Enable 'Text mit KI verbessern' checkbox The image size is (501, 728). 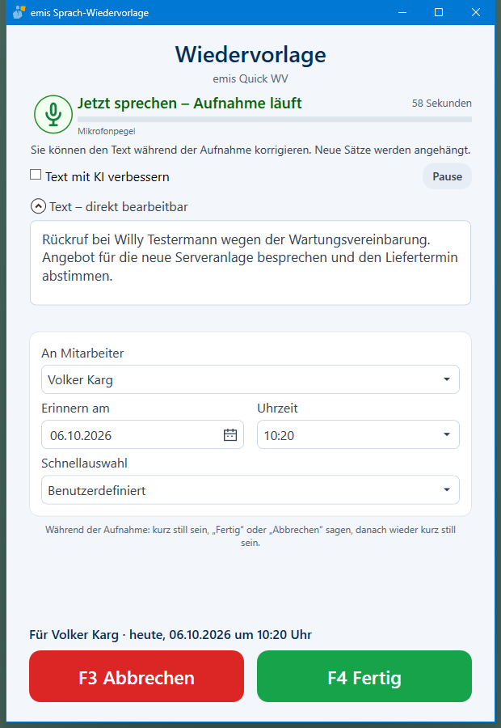[36, 175]
